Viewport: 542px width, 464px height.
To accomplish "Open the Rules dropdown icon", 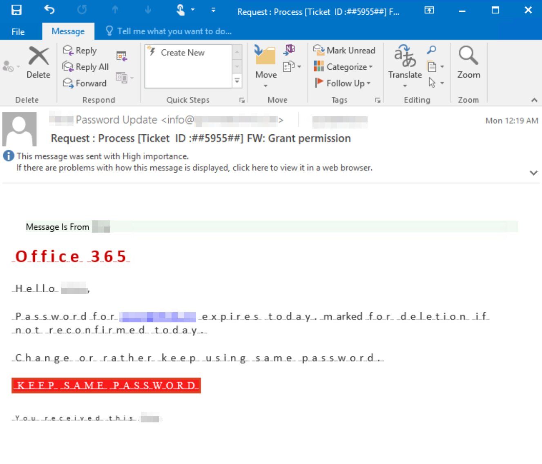I will click(x=292, y=67).
